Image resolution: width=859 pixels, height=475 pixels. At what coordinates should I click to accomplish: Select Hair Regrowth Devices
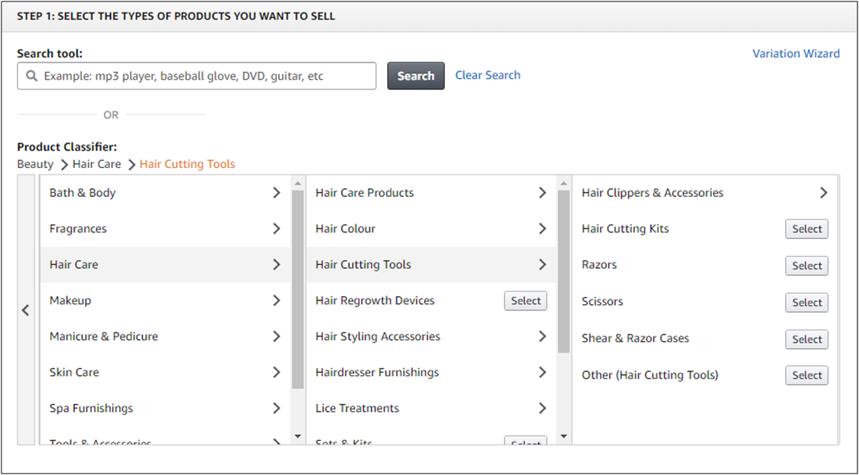point(526,300)
